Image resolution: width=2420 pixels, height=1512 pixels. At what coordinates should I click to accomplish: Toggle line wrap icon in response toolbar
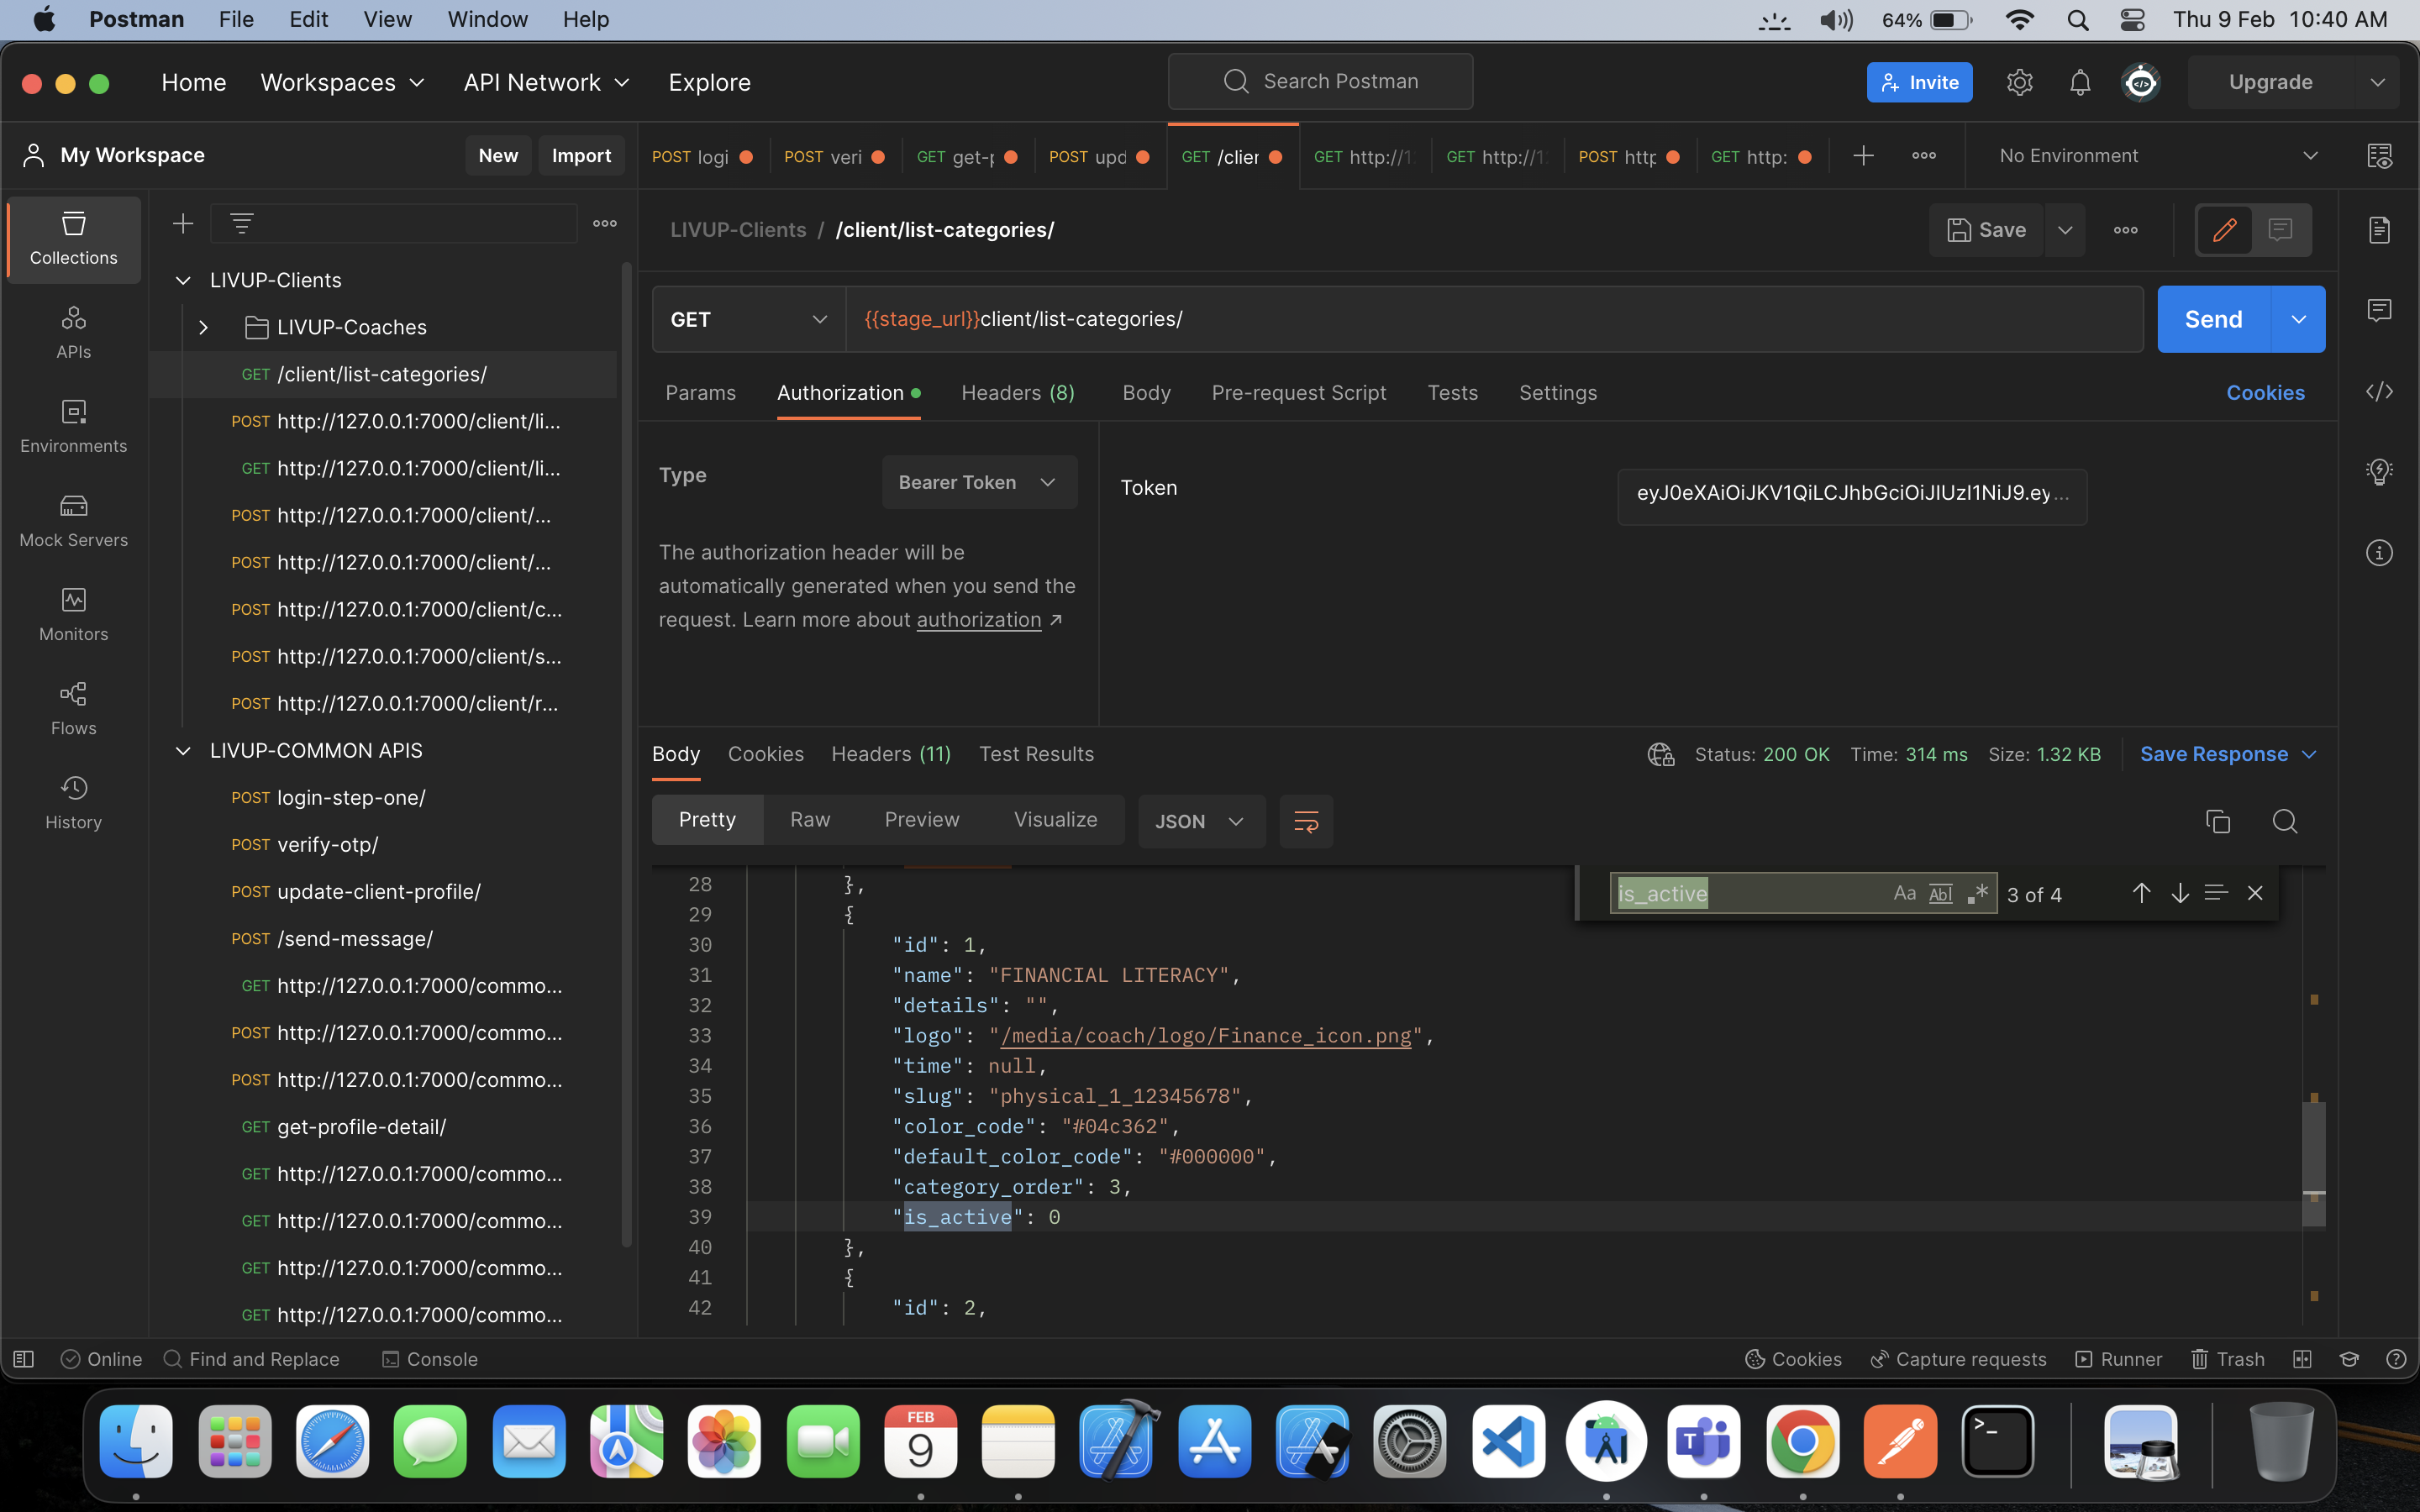point(1306,821)
